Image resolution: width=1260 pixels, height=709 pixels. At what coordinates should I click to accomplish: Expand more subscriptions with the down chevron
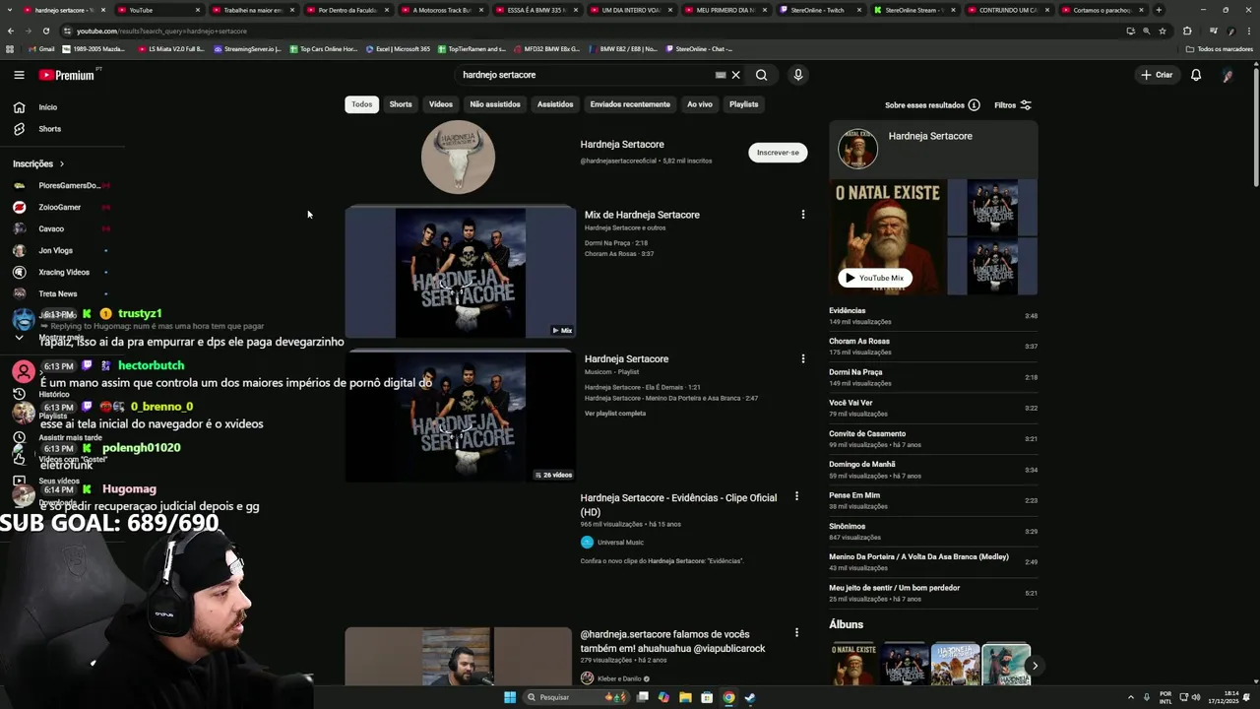[19, 338]
